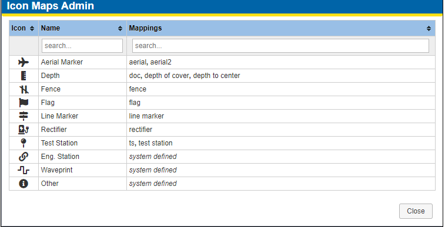445x227 pixels.
Task: Select the Test Station row name
Action: point(59,143)
